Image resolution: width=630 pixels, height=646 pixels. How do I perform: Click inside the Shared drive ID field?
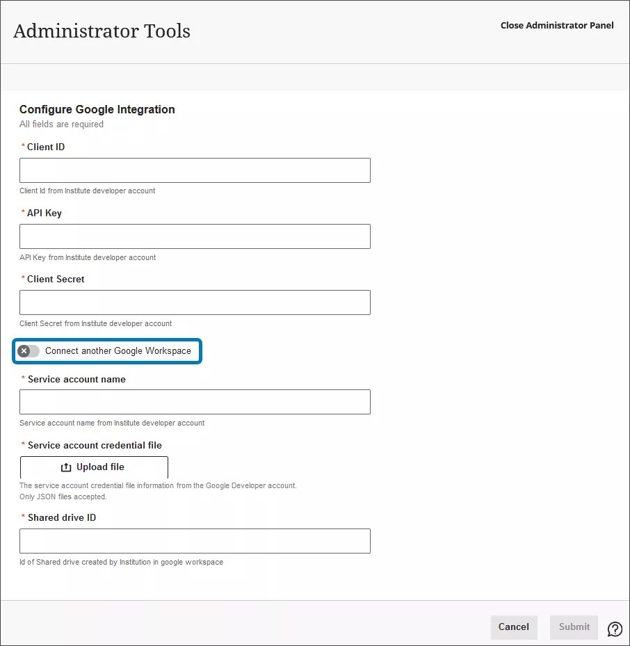click(195, 540)
